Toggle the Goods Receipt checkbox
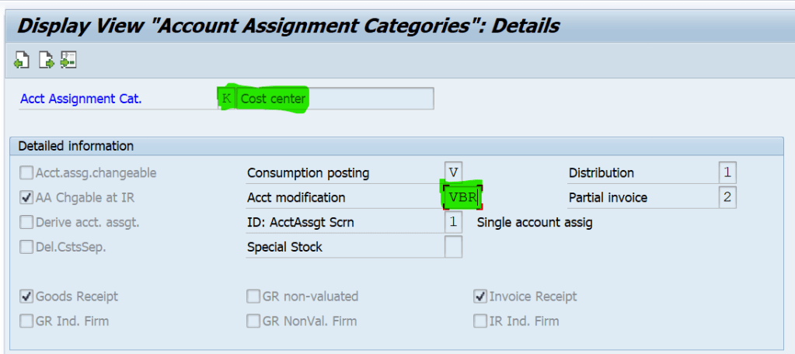 click(x=26, y=297)
